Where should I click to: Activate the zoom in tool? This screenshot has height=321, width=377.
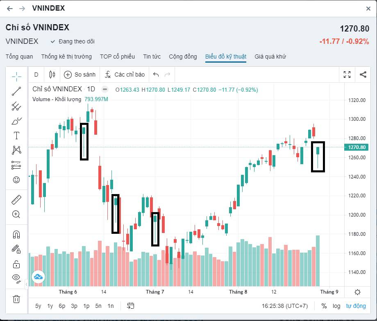tap(16, 214)
